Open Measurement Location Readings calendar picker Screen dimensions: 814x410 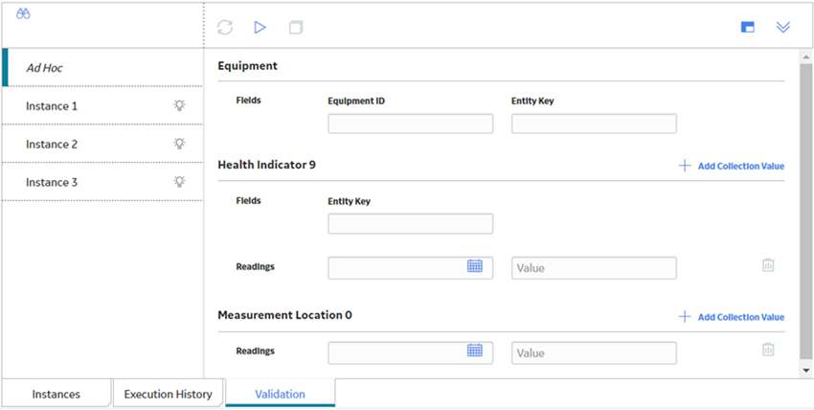pyautogui.click(x=474, y=351)
